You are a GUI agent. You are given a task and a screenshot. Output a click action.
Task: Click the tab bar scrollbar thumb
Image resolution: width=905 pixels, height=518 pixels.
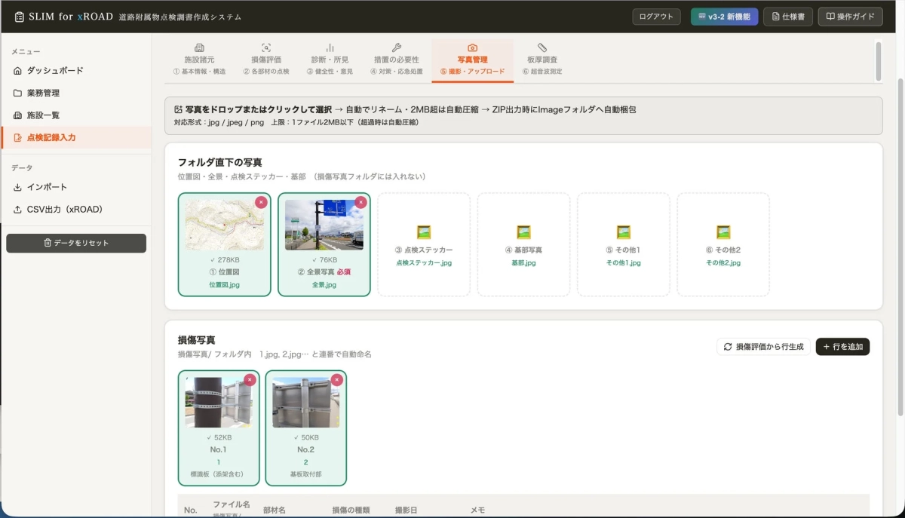tap(879, 60)
